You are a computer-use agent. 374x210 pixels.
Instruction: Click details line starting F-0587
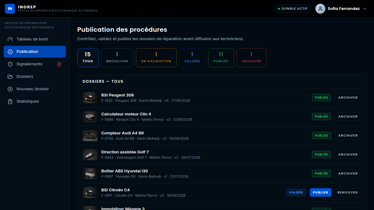145,177
